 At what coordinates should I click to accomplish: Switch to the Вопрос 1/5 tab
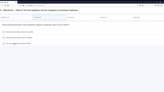(16, 17)
